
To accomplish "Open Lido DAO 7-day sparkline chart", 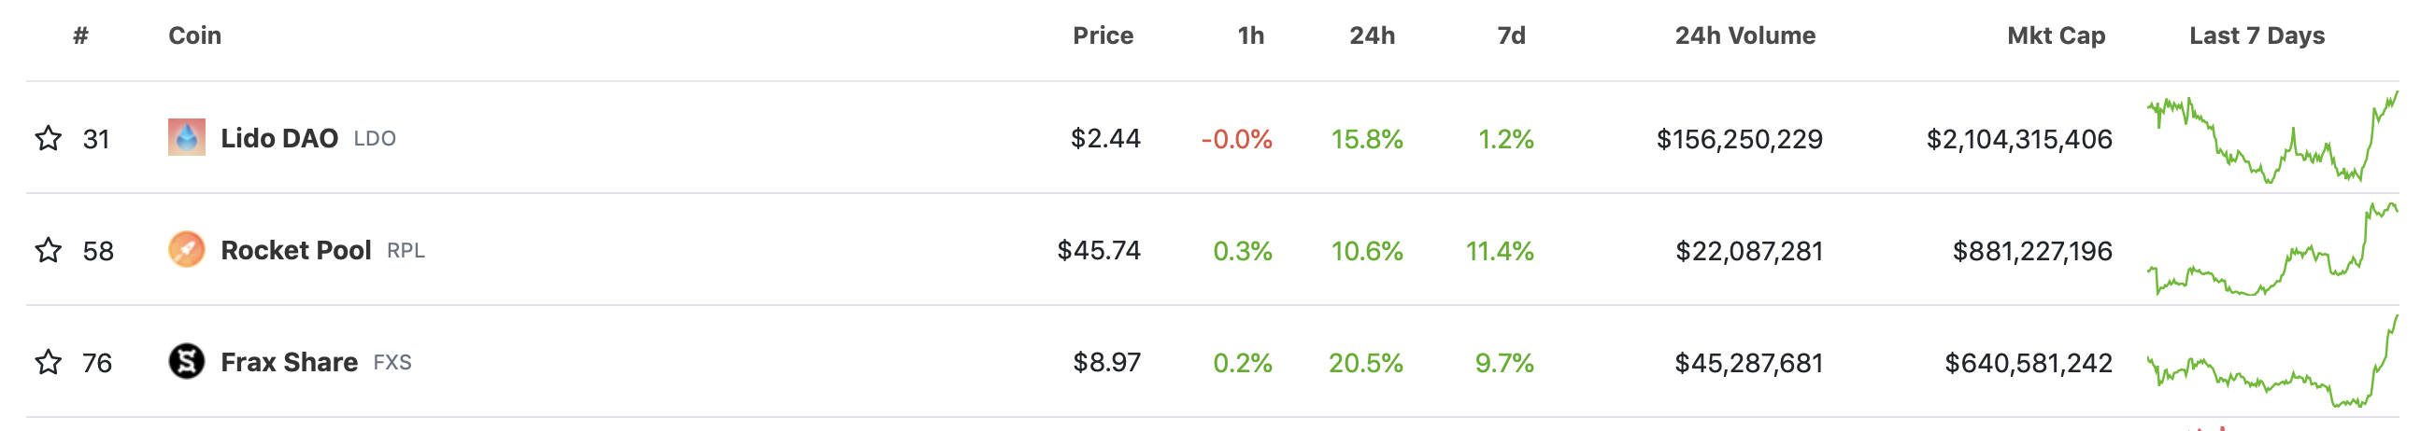I will pos(2272,138).
